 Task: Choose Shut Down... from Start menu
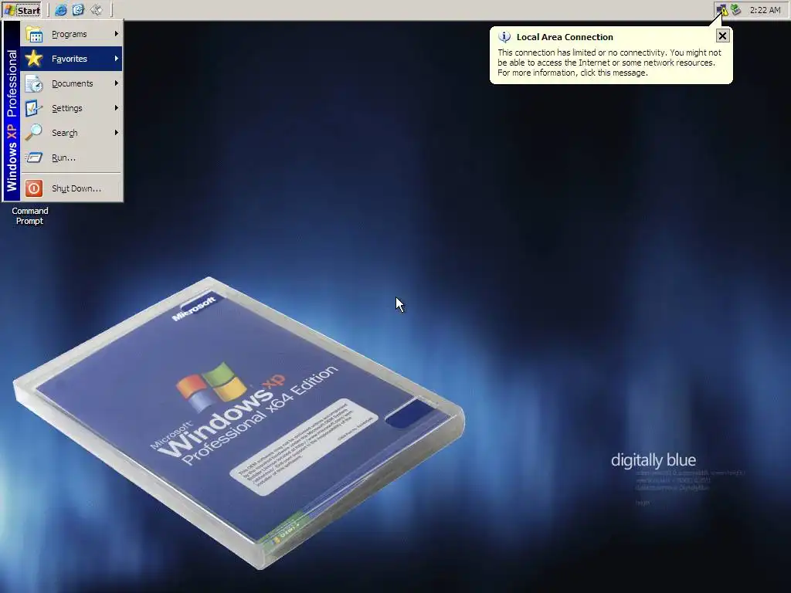(71, 188)
